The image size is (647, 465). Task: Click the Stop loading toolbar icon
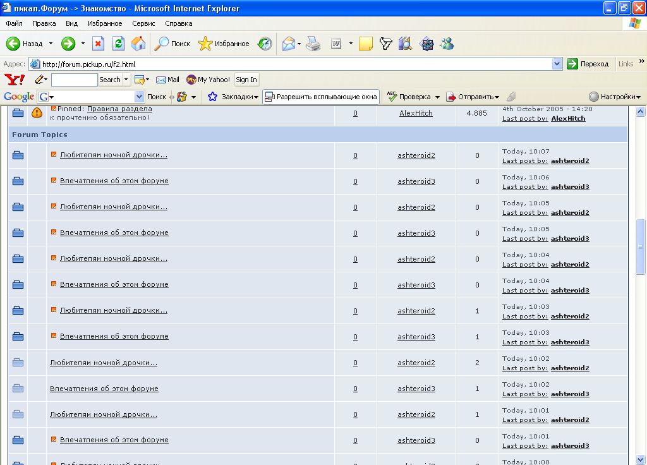pos(98,44)
